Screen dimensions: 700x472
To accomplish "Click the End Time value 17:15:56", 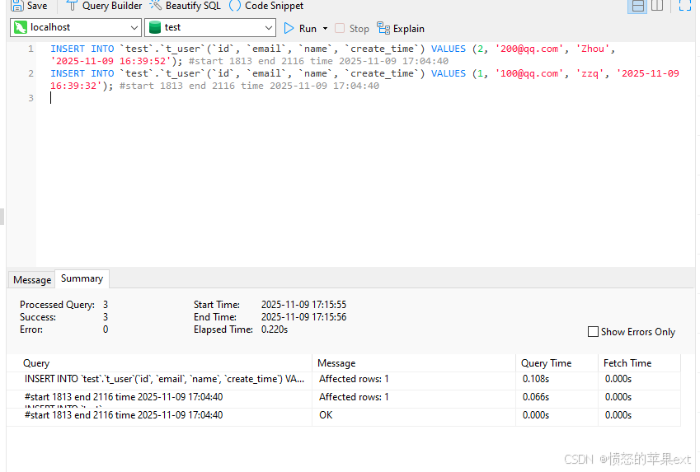I will 303,317.
